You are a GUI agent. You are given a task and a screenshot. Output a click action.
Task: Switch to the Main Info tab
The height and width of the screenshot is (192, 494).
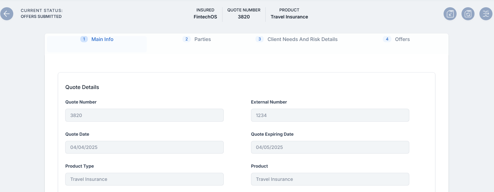102,39
